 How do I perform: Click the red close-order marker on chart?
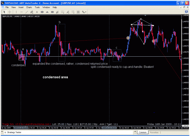154,41
